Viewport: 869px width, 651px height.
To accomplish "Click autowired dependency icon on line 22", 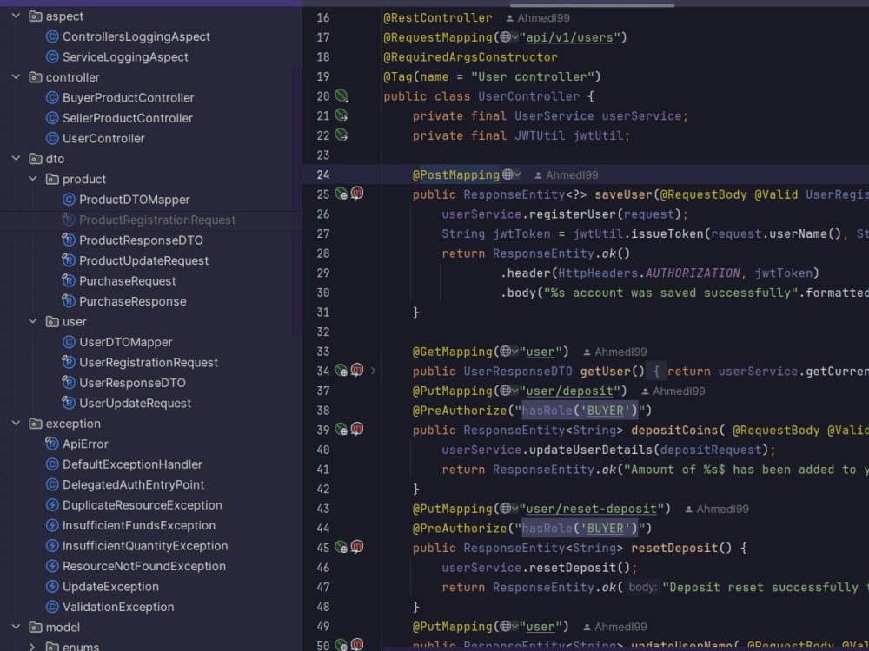I will 342,135.
